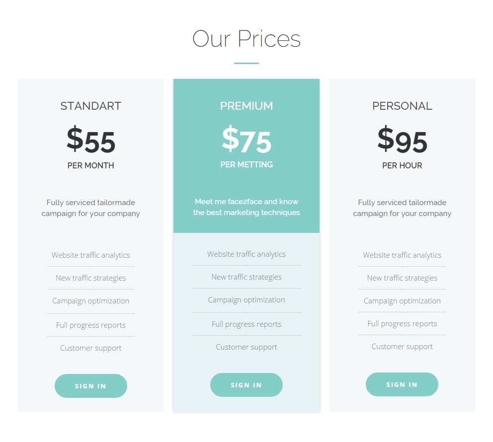Click the PREMIUM plan title
The width and height of the screenshot is (493, 442).
[246, 106]
